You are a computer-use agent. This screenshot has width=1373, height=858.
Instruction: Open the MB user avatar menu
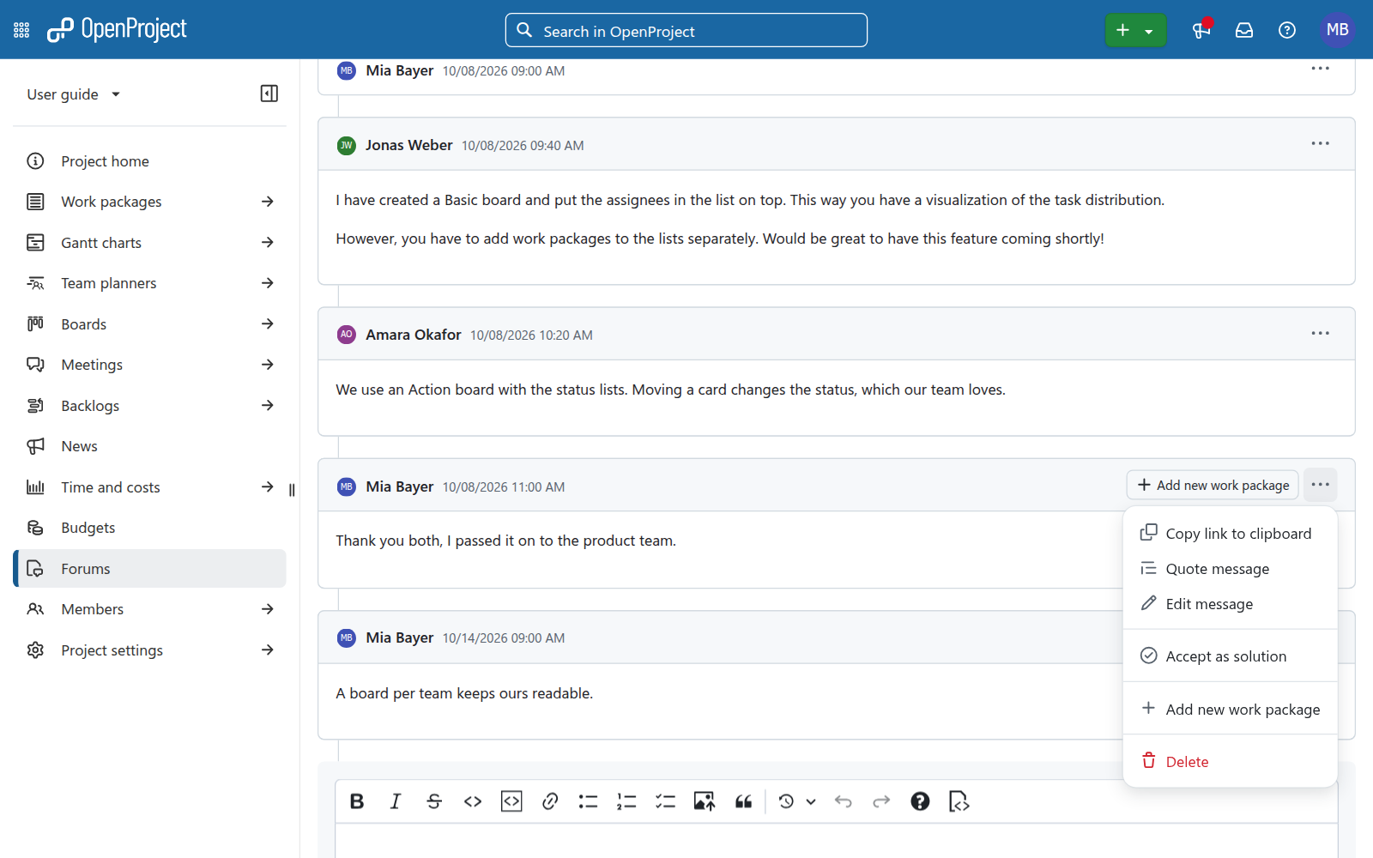(1337, 30)
